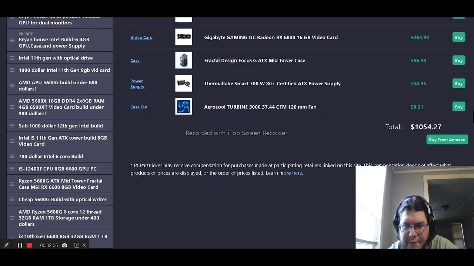The image size is (474, 266).
Task: Pause the screen recording
Action: pos(20,245)
